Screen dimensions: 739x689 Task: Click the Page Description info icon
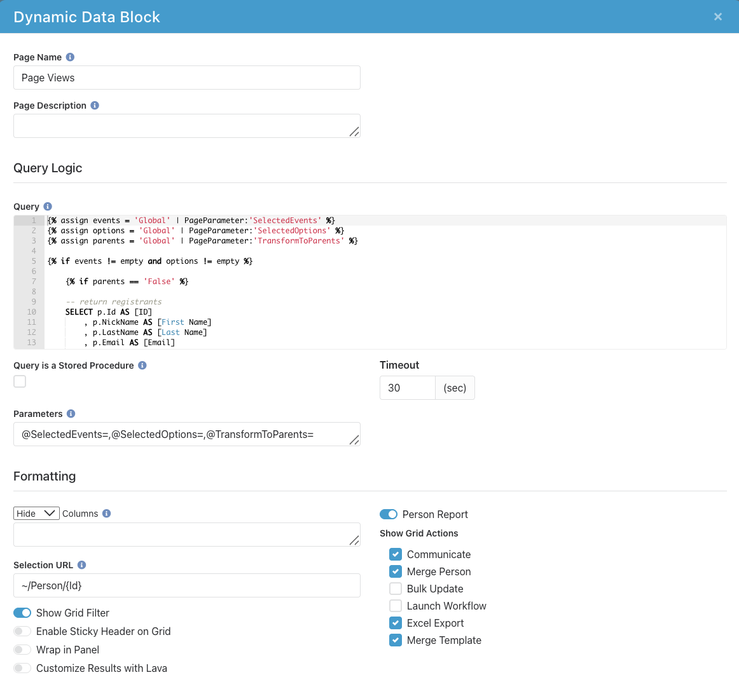95,105
